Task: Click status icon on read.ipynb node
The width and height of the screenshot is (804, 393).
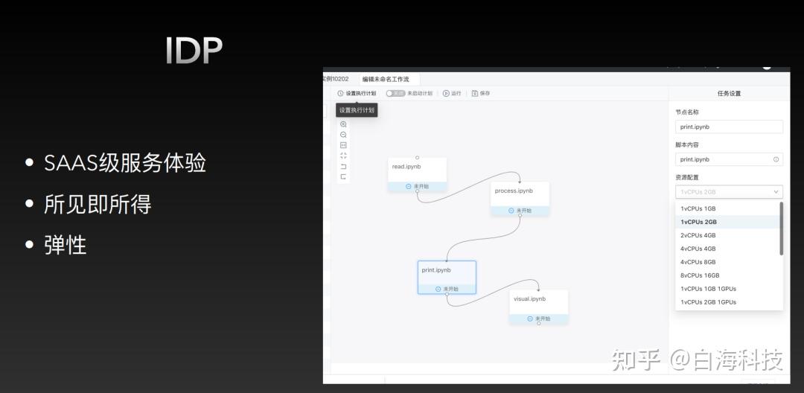Action: [409, 187]
